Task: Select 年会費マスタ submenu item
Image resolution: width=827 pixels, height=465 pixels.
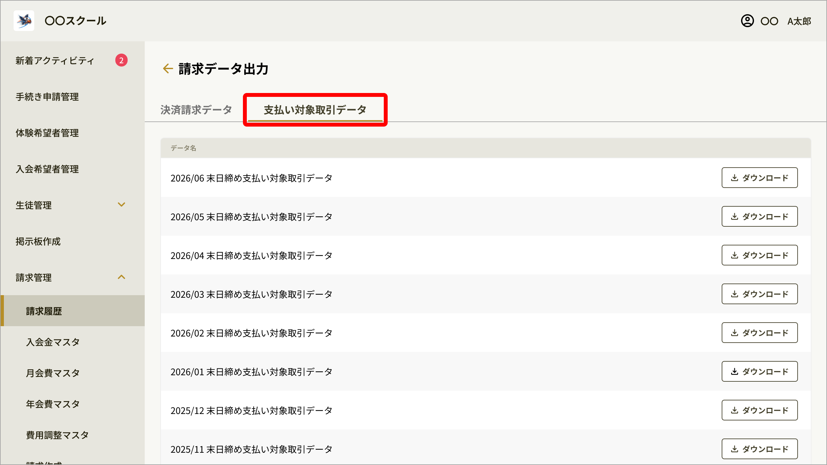Action: (53, 404)
